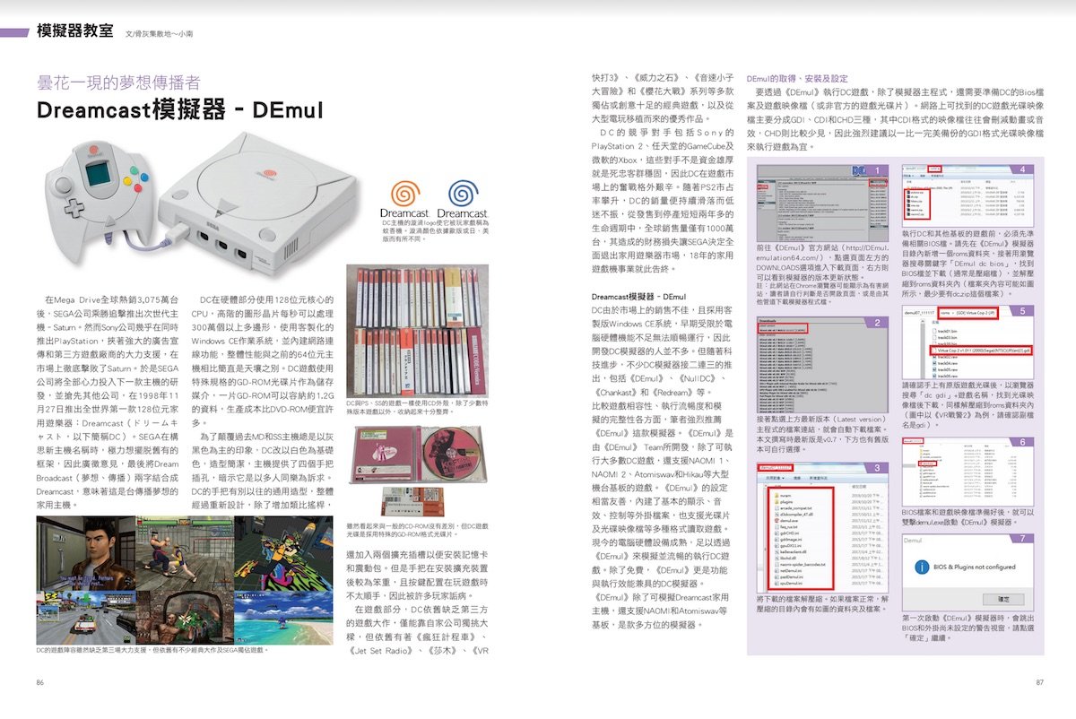Viewport: 1076px width, 719px height.
Task: Click the 'DEmul的取得、安裝及設定' section heading
Action: (796, 79)
